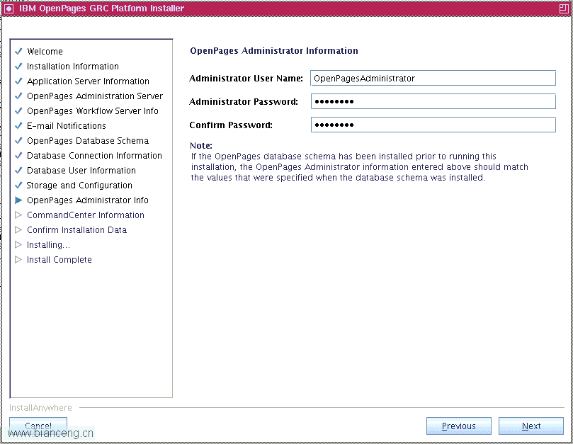Click the checkmark beside Database User Information
The width and height of the screenshot is (573, 444).
18,170
